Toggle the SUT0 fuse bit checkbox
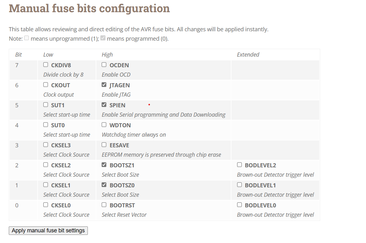Viewport: 366px width, 243px height. coord(46,125)
